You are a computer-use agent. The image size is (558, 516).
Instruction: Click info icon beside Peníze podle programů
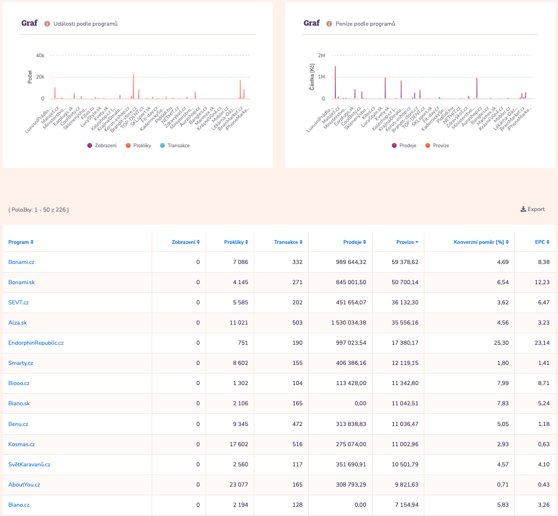point(329,24)
